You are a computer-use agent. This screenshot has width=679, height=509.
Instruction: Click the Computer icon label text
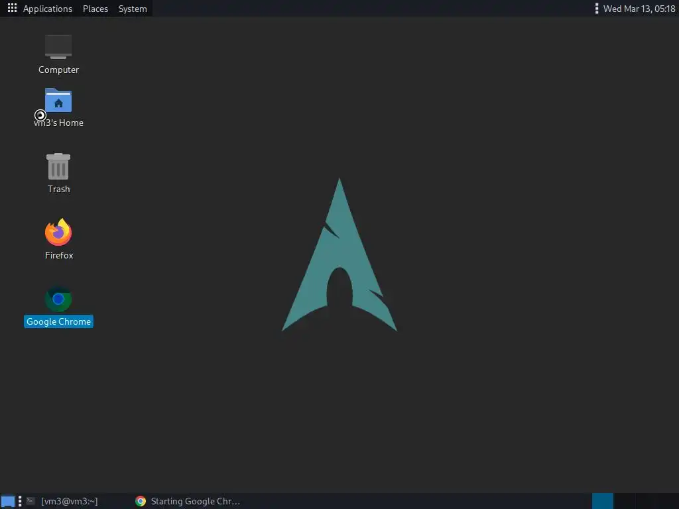coord(58,70)
